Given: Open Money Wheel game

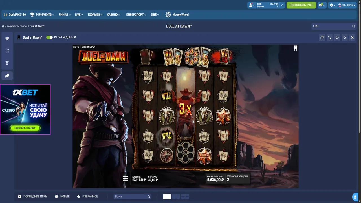Looking at the screenshot, I should pos(177,14).
